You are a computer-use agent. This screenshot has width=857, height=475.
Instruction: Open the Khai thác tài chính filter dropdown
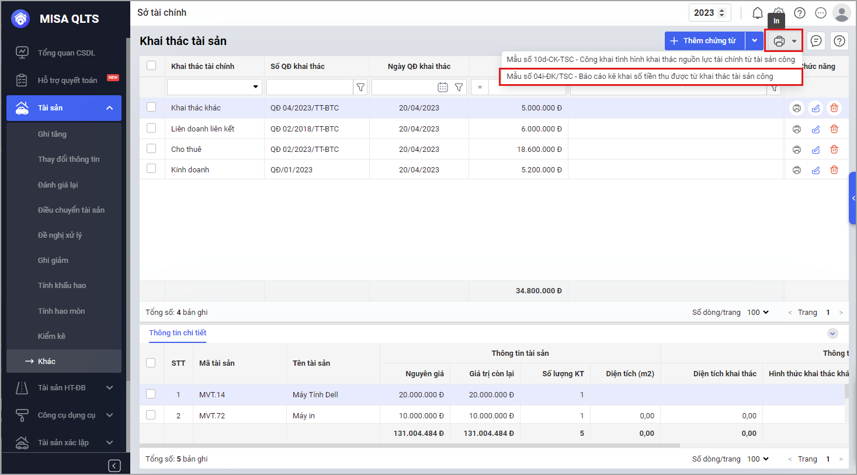255,87
